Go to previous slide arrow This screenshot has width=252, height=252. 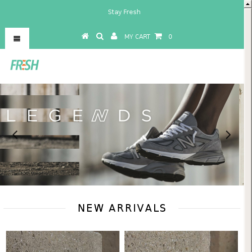click(x=15, y=135)
